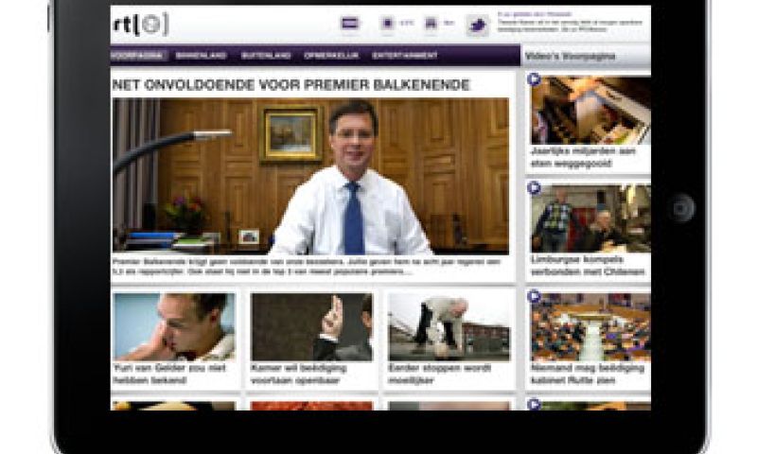Image resolution: width=757 pixels, height=454 pixels.
Task: Switch to the Binnenland tab
Action: [x=202, y=56]
